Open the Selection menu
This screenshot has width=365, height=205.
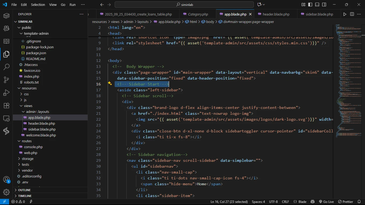[38, 5]
